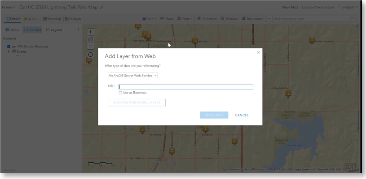Screen dimensions: 366x179
Task: Go to default map extent home
Action: pyautogui.click(x=91, y=39)
